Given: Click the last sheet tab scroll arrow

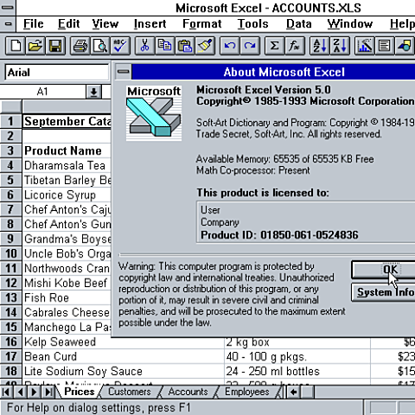Looking at the screenshot, I should [x=48, y=392].
